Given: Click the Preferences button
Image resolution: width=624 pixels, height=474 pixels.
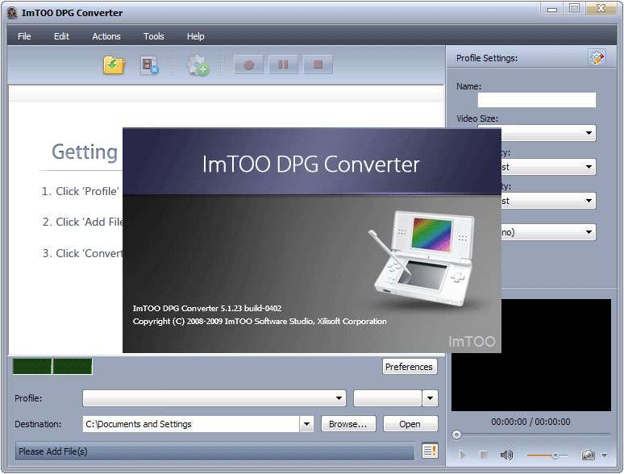Looking at the screenshot, I should 409,367.
